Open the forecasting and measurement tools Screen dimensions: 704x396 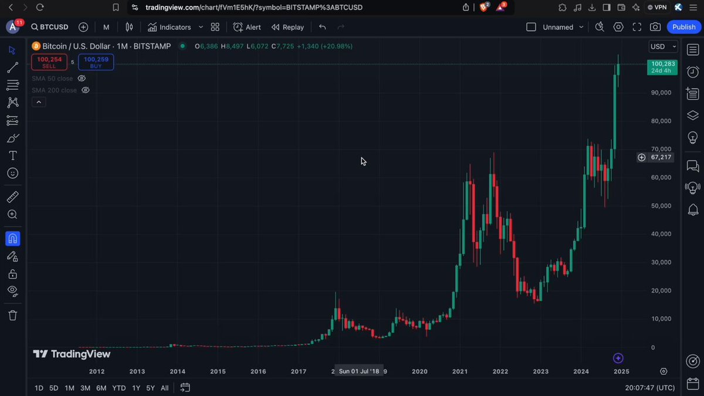tap(12, 120)
